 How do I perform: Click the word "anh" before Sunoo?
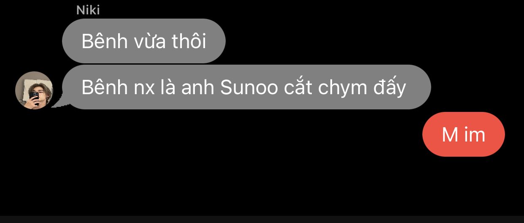pos(198,88)
